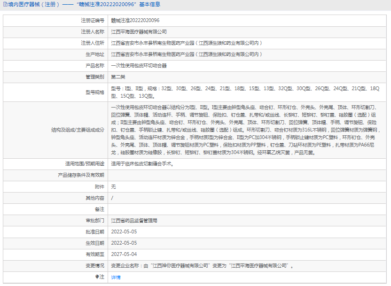Select approval department 江西省药品监督管理局
Screen dimensions: 391x286
134,220
